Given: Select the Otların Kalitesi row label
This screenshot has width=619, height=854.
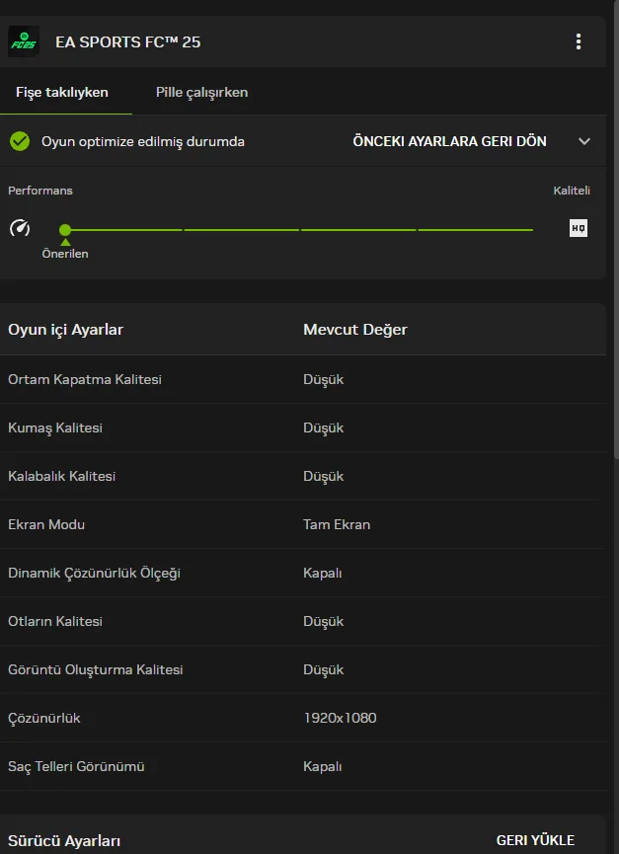Looking at the screenshot, I should pyautogui.click(x=55, y=621).
